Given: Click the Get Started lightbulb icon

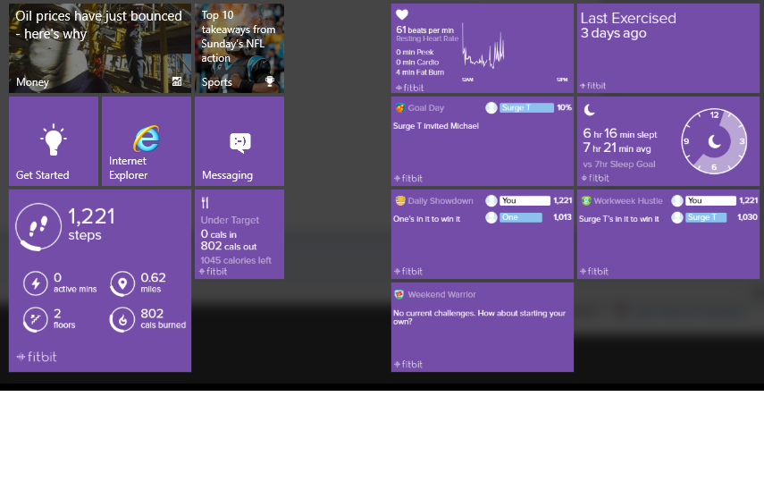Looking at the screenshot, I should pyautogui.click(x=53, y=139).
